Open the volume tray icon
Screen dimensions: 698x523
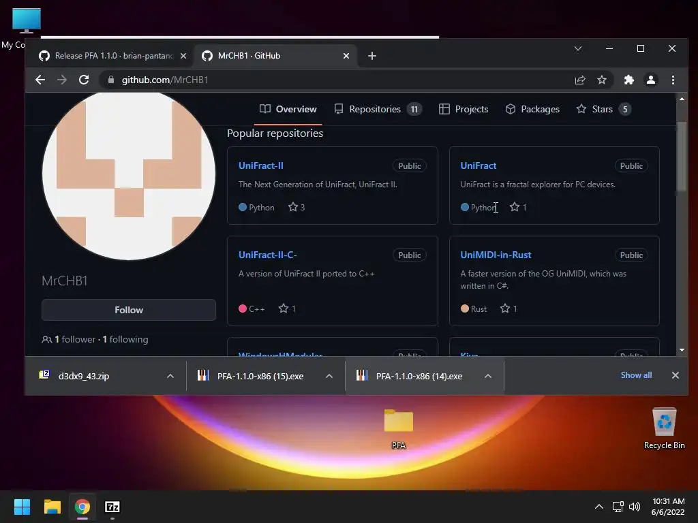635,507
